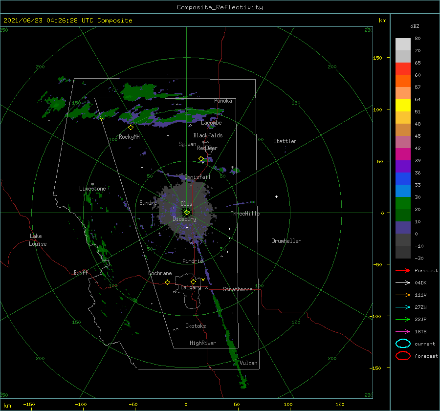Screen dimensions: 440x411
Task: Click the cyan current ellipse icon
Action: 403,344
